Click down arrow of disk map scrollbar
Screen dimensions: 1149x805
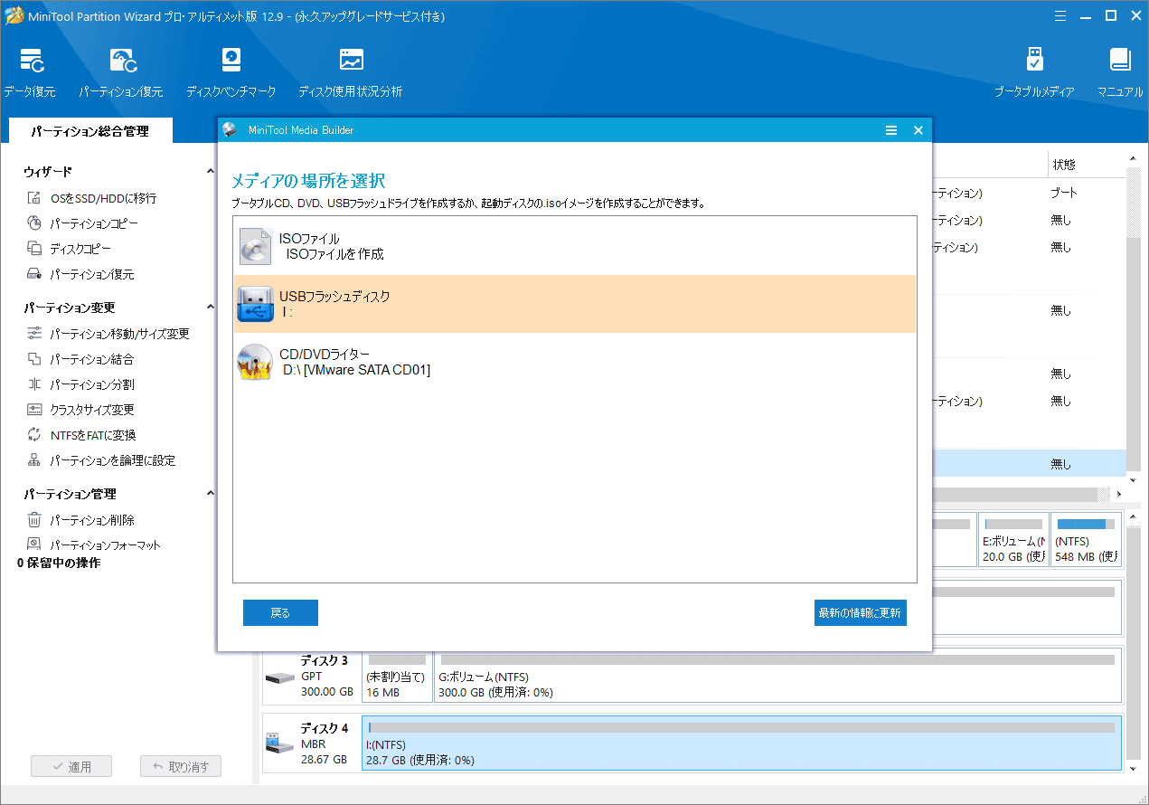click(1135, 768)
